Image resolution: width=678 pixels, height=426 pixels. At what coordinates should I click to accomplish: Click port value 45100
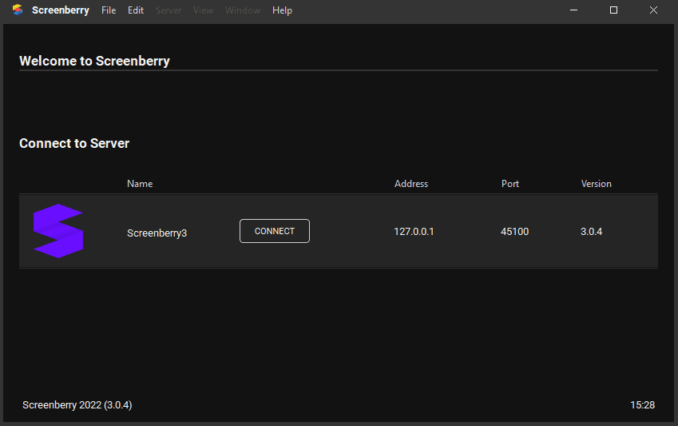pos(514,232)
